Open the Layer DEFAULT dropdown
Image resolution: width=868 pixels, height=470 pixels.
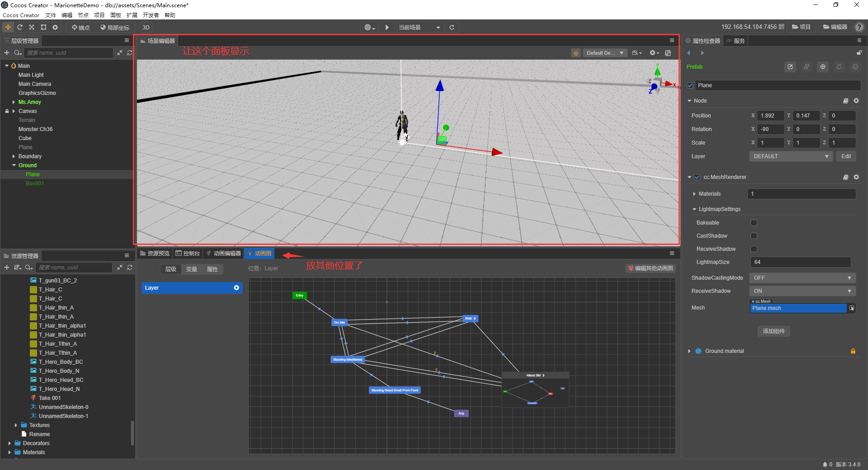(791, 156)
